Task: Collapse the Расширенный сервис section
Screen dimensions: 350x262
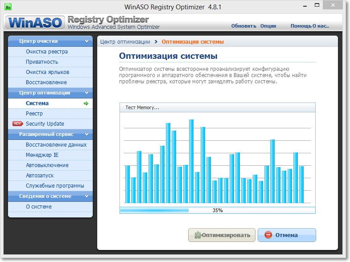Action: point(86,134)
